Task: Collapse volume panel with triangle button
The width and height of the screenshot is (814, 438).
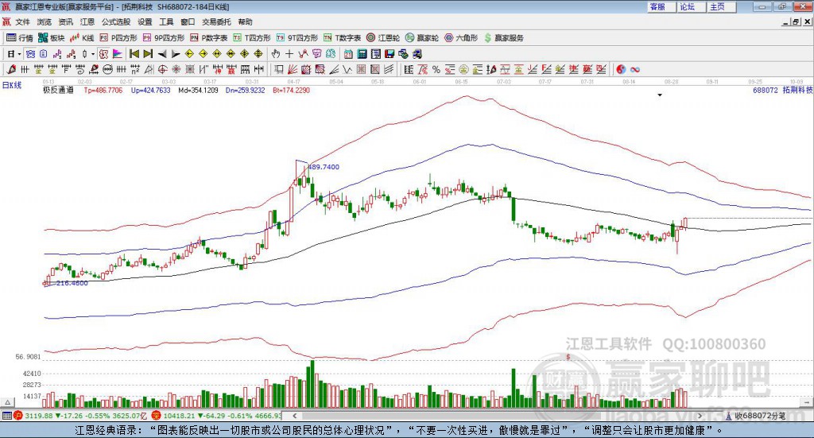Action: [7, 402]
